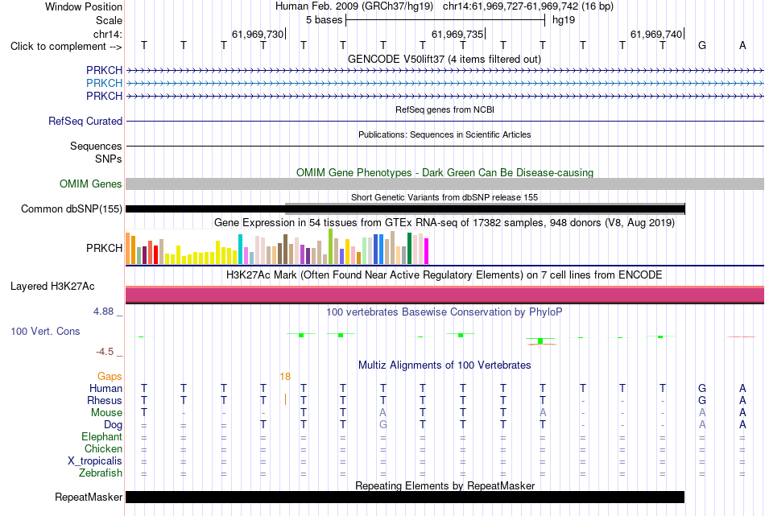Open the 100 Vert. Cons track label

coord(45,331)
